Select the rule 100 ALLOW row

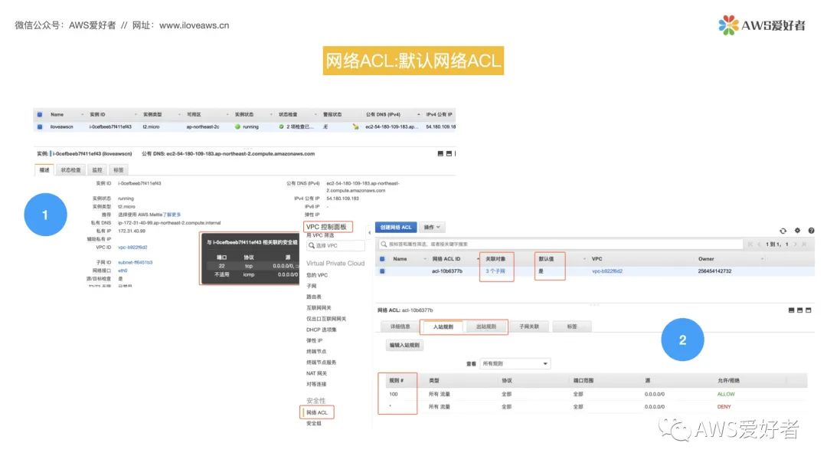pyautogui.click(x=593, y=394)
